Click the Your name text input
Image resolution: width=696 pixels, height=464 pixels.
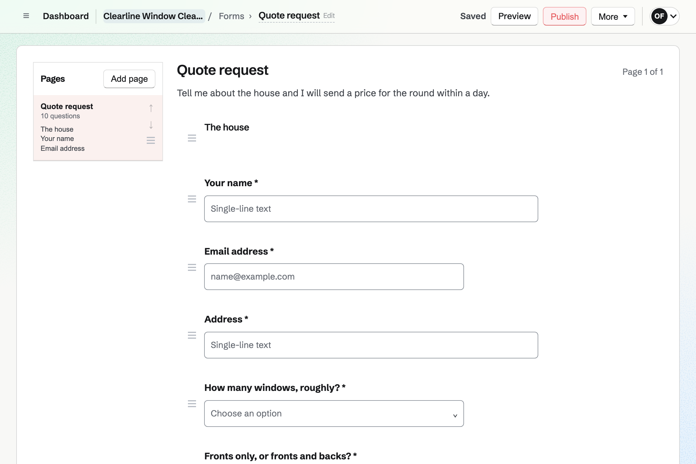tap(371, 209)
